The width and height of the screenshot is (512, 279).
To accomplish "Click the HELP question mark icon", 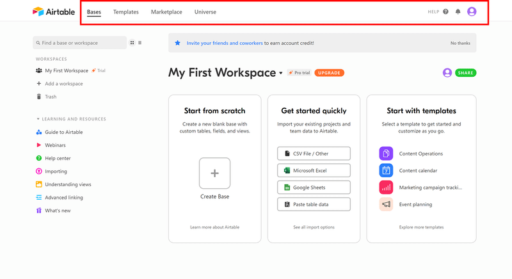I will (x=445, y=12).
